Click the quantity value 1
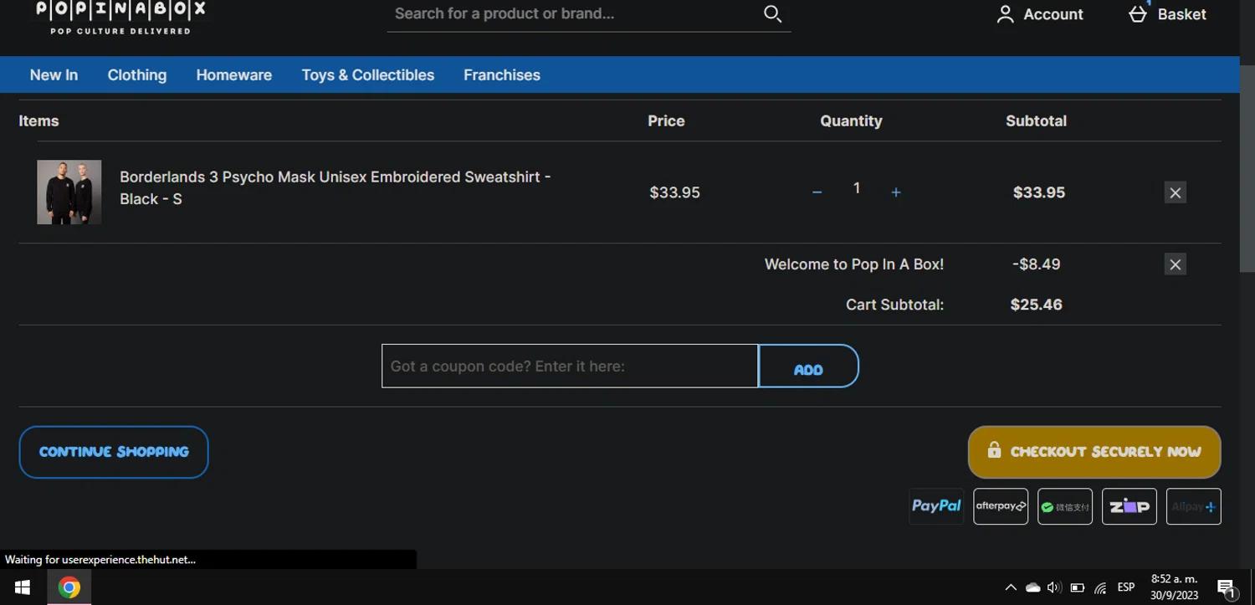1255x605 pixels. (856, 188)
